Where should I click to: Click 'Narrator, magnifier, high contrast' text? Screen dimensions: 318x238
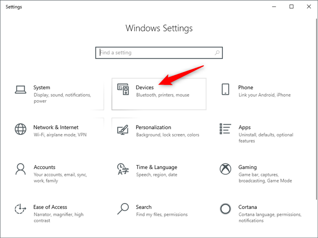58,217
